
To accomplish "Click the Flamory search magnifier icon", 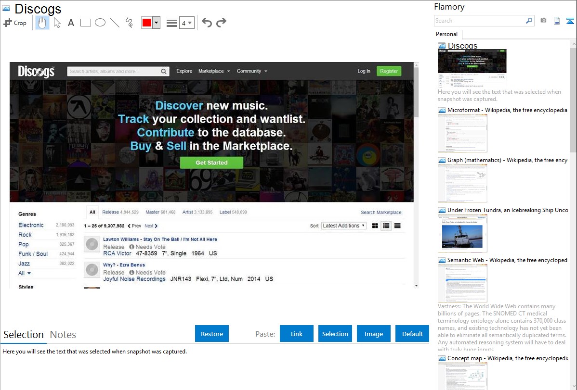I will click(529, 21).
